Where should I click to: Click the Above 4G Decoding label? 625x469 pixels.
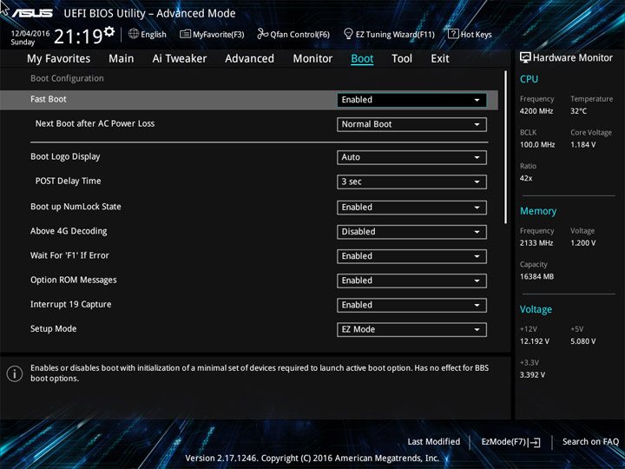click(69, 231)
